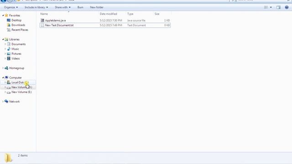This screenshot has width=292, height=164.
Task: Open Include in library dropdown
Action: (x=36, y=7)
